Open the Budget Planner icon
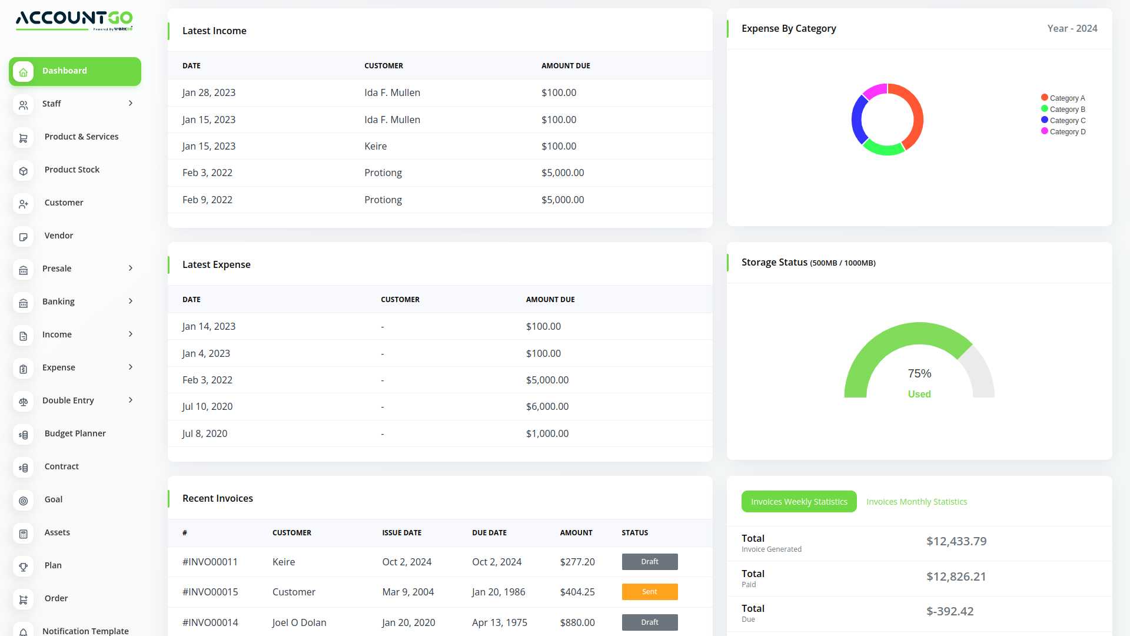The image size is (1130, 636). [x=23, y=435]
